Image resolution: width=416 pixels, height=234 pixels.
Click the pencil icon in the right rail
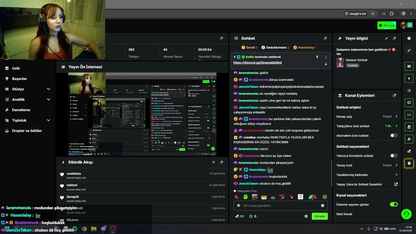[x=409, y=50]
